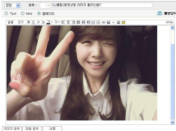Switch to the 이미지 첨부 tab
The width and height of the screenshot is (176, 131).
click(12, 128)
